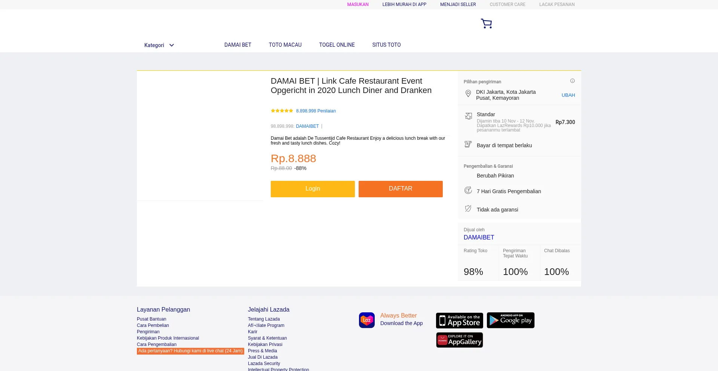The width and height of the screenshot is (718, 371).
Task: Open the DAMAIBET seller store link
Action: coord(479,237)
